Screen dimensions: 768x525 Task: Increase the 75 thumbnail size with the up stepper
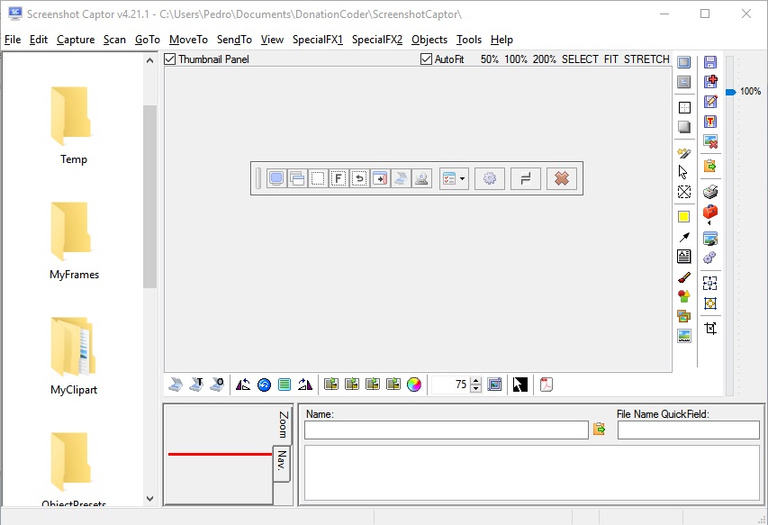click(476, 380)
